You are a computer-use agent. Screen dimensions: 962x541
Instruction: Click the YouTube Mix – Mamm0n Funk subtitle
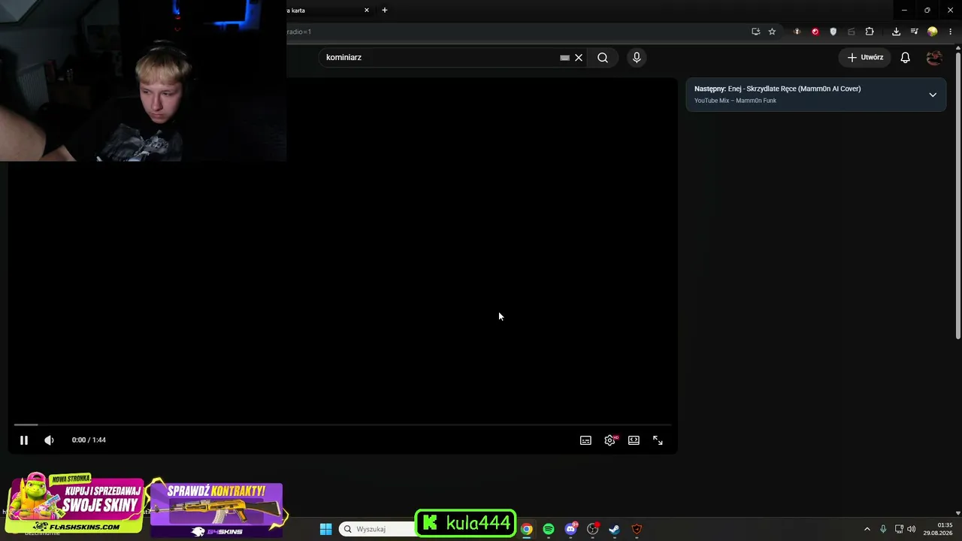pyautogui.click(x=735, y=101)
